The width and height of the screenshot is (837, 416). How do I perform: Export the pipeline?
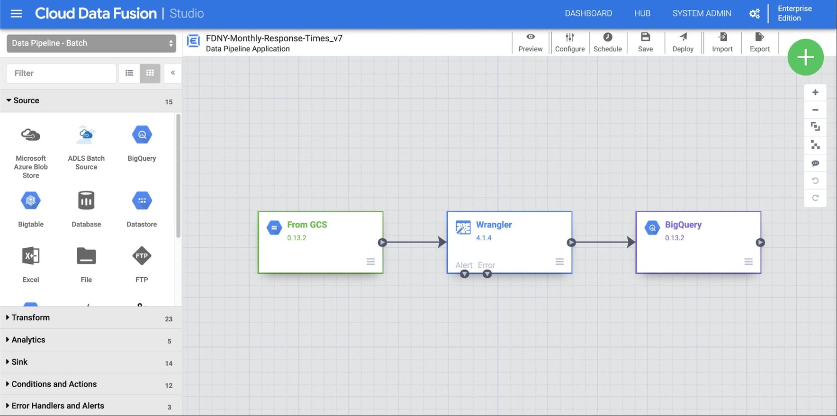(x=760, y=43)
